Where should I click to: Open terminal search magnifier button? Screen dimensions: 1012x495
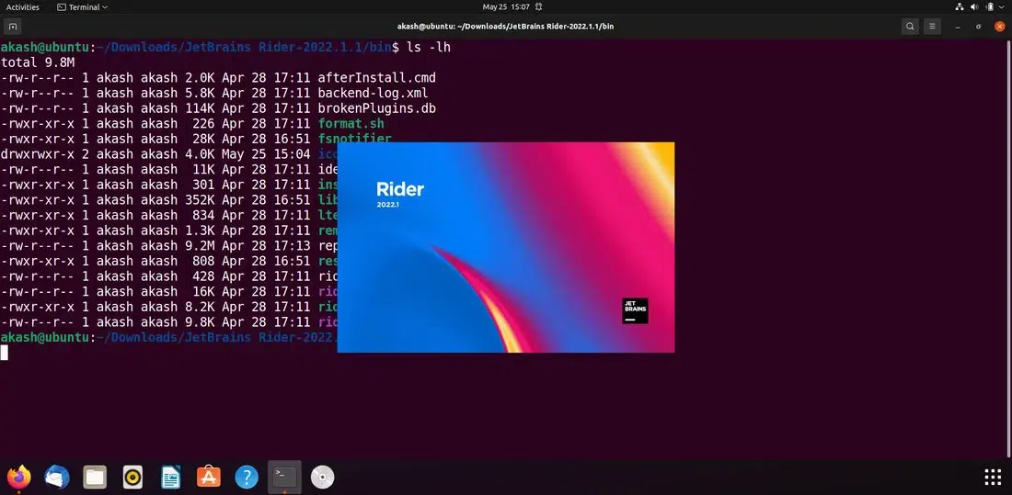910,27
